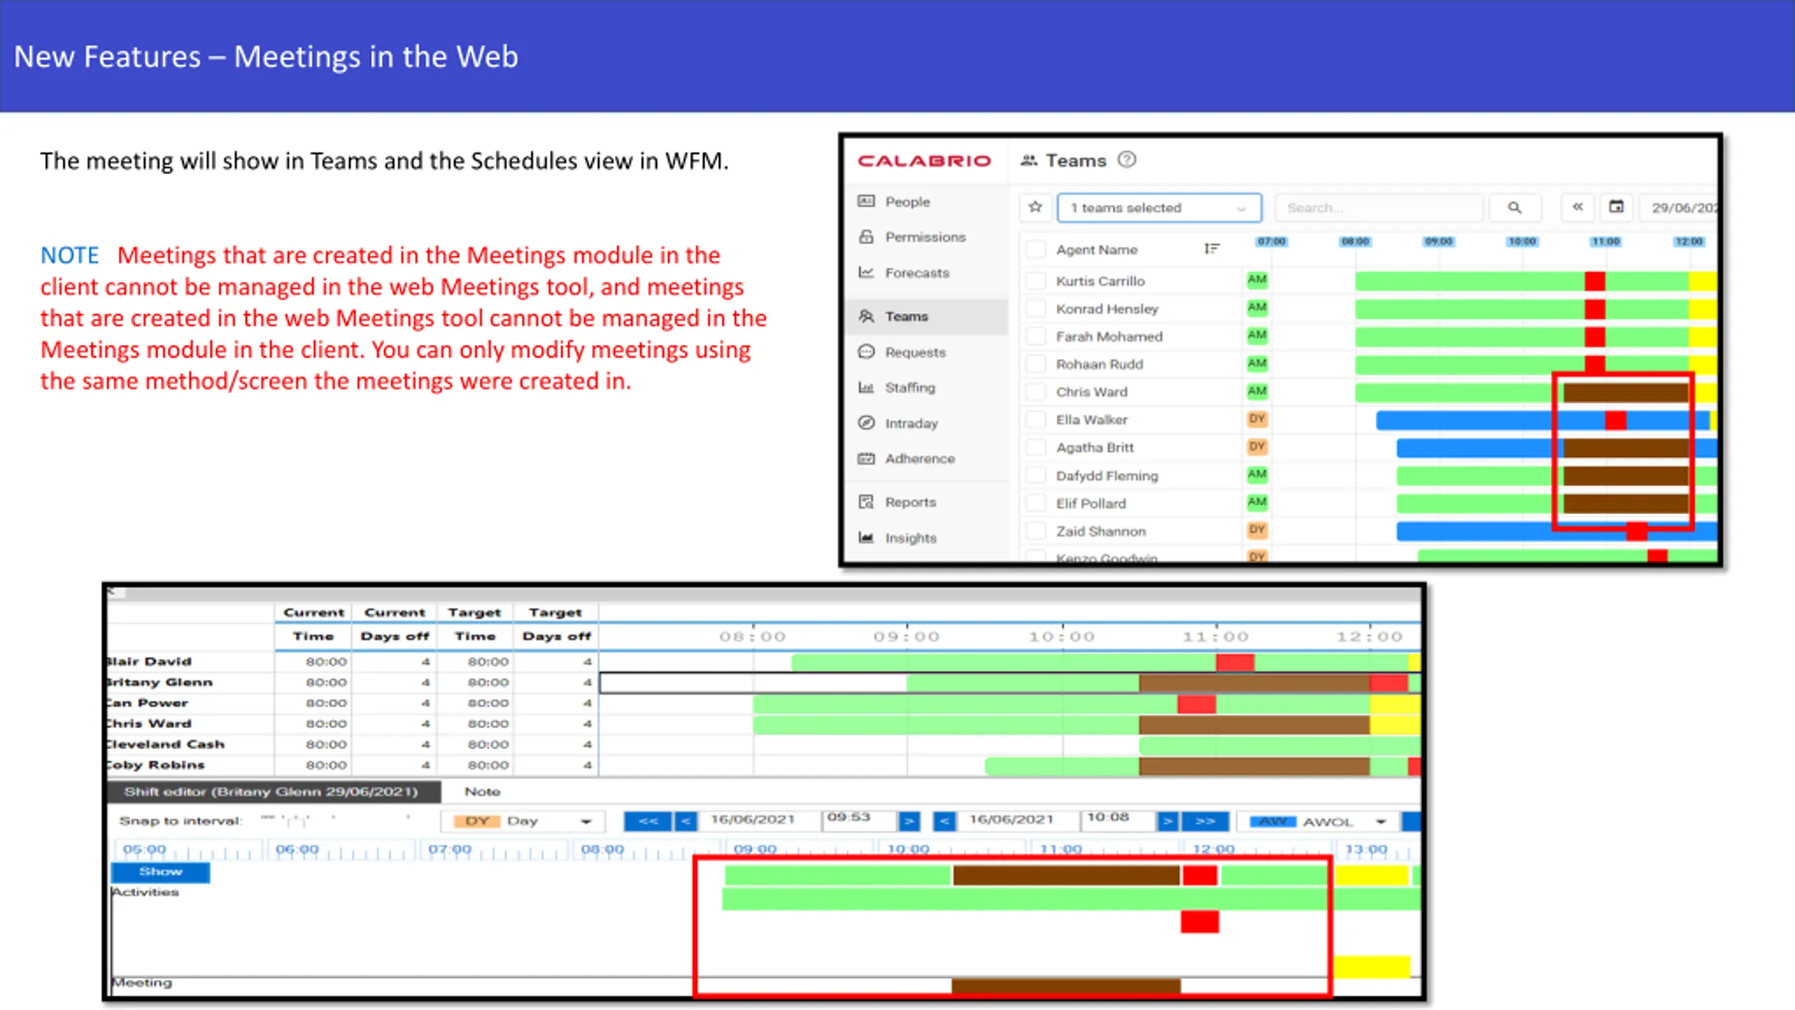Viewport: 1795px width, 1010px height.
Task: Tick the checkbox for Chris Ward
Action: 1036,391
